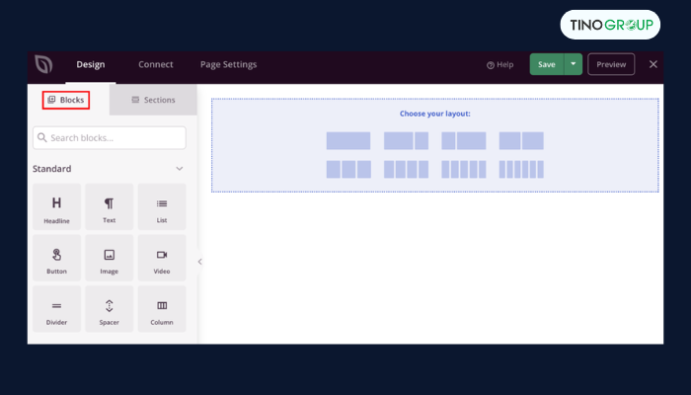Image resolution: width=691 pixels, height=395 pixels.
Task: Open the Help link
Action: coord(500,65)
